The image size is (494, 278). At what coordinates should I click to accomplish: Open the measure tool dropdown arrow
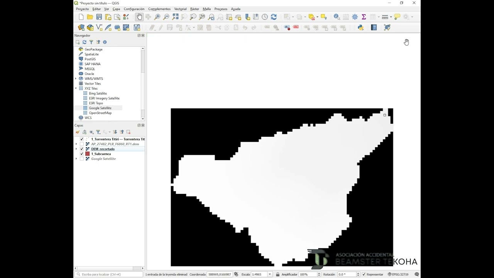391,17
